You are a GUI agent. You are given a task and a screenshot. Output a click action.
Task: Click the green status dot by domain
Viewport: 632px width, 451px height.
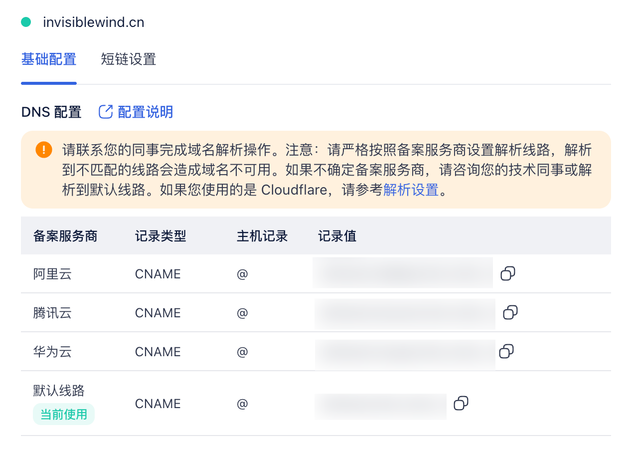click(x=26, y=22)
